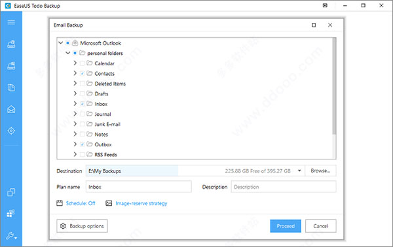The height and width of the screenshot is (247, 393).
Task: Check the Calendar checkbox
Action: [x=82, y=63]
